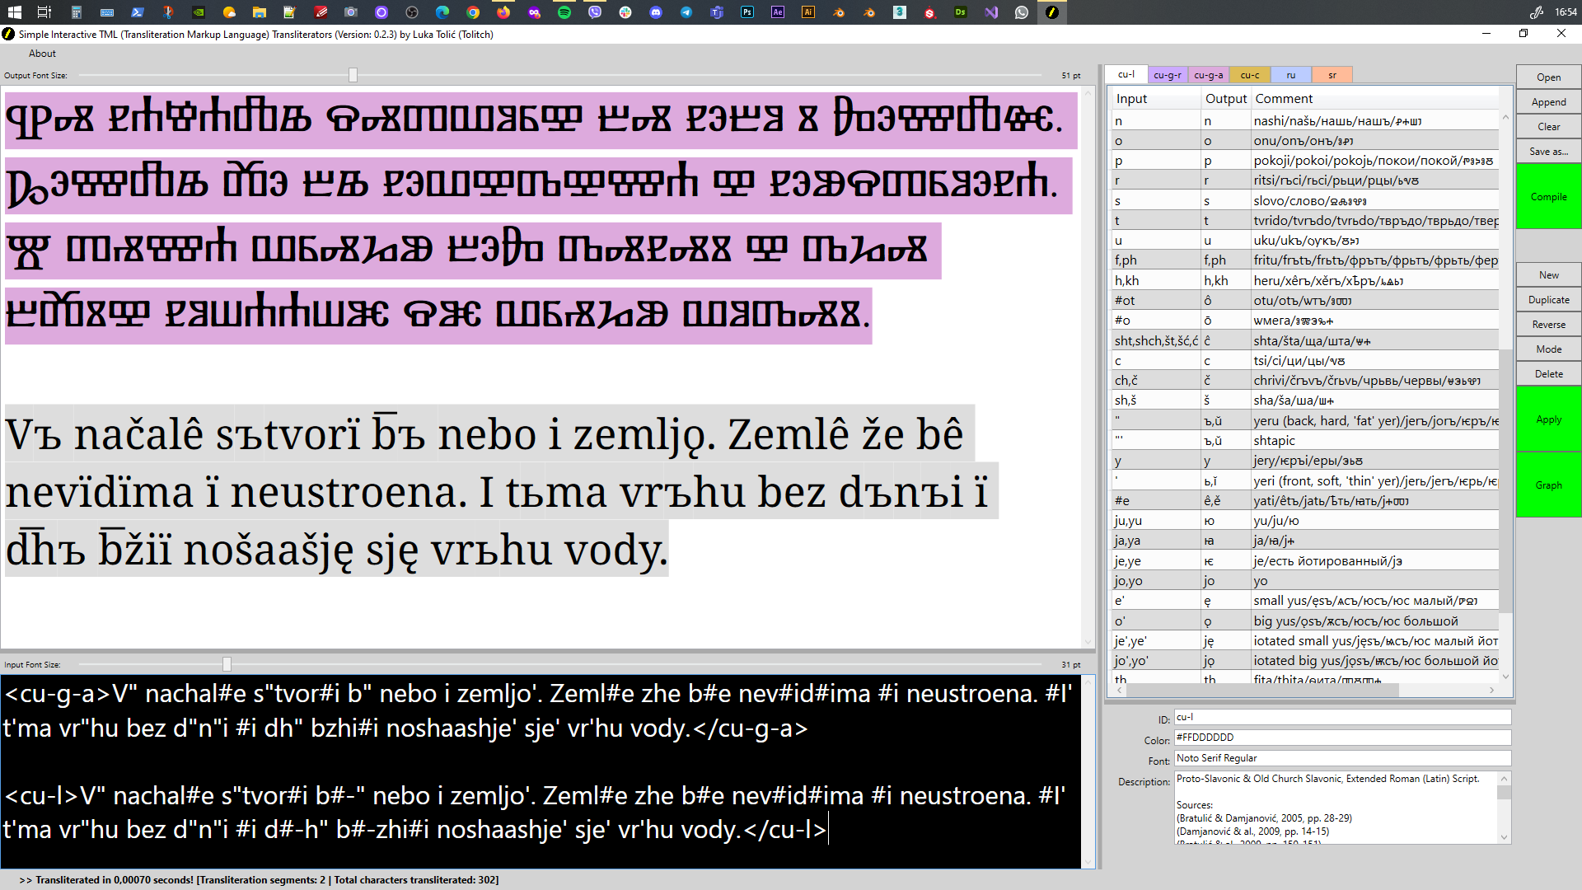Image resolution: width=1582 pixels, height=890 pixels.
Task: Click the Graph icon button
Action: click(x=1547, y=485)
